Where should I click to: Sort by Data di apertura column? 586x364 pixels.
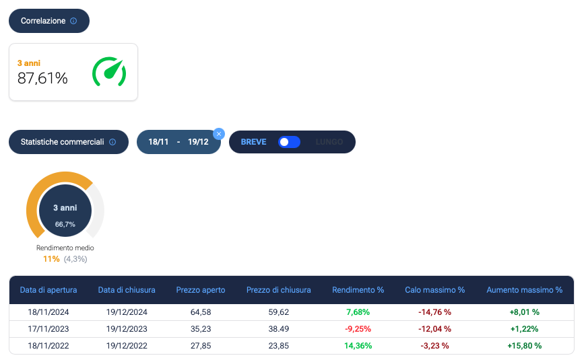[x=48, y=290]
